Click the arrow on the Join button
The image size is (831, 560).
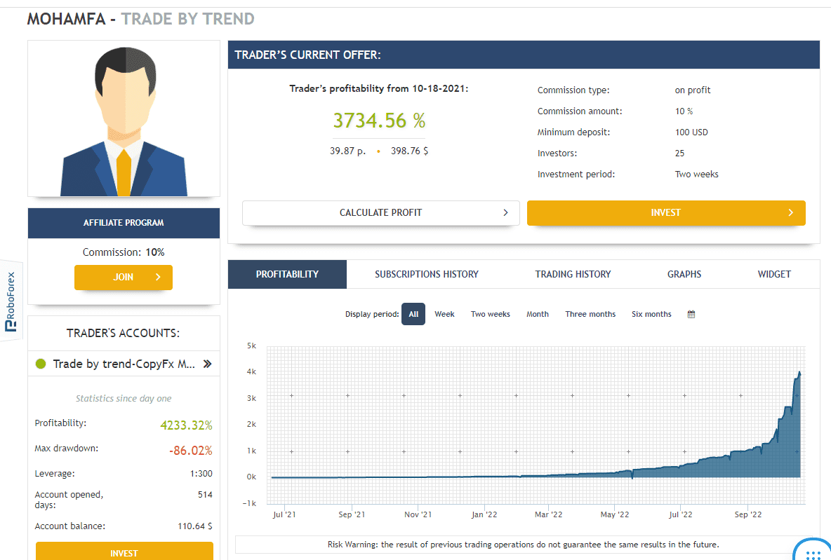[158, 277]
